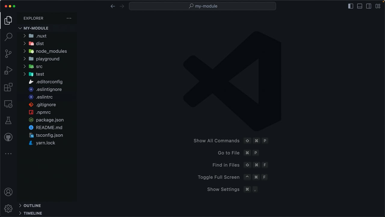Open the Manage gear menu
Screen dimensions: 385x217
point(8,208)
